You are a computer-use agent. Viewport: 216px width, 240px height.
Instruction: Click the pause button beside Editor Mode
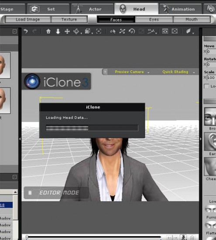click(x=30, y=193)
